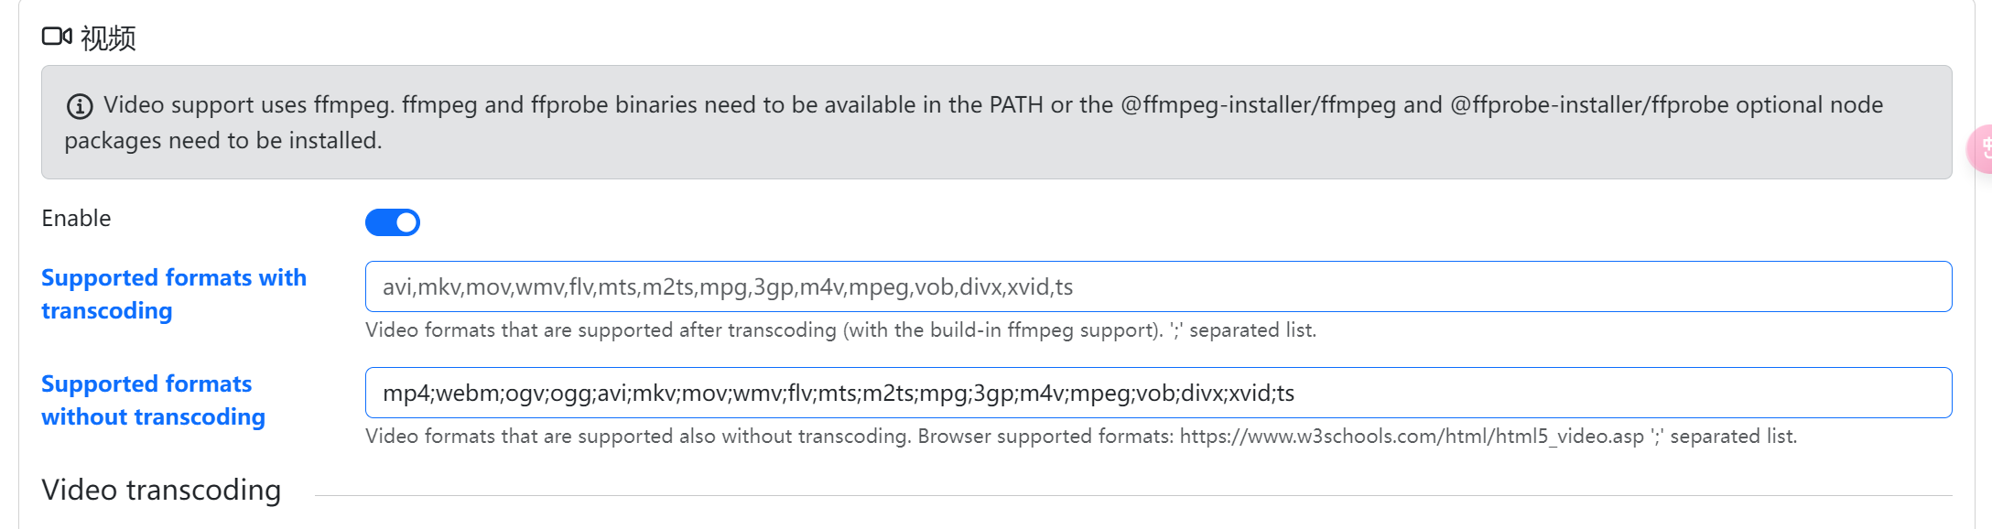
Task: Click the info circle icon in ffmpeg notice
Action: tap(80, 106)
